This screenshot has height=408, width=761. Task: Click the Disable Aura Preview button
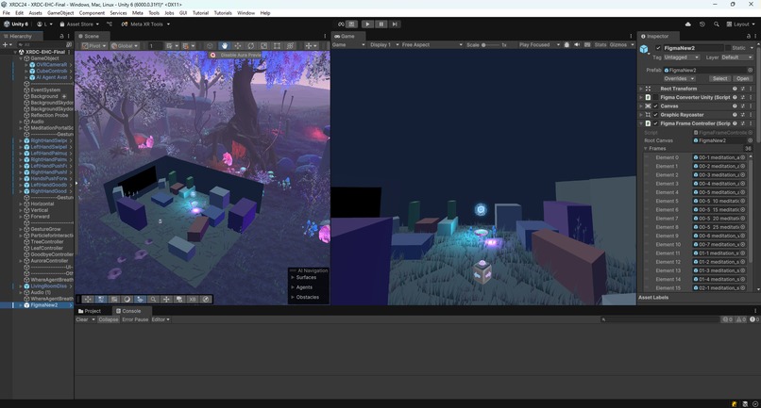point(235,56)
